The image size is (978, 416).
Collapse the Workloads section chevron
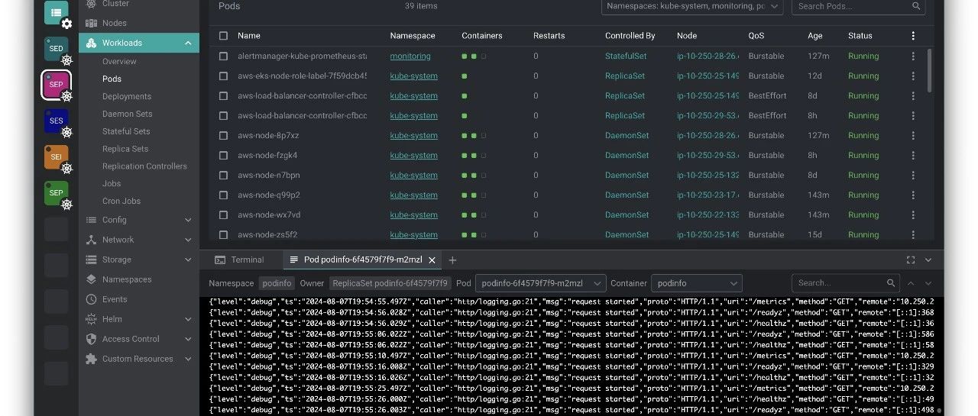coord(188,43)
